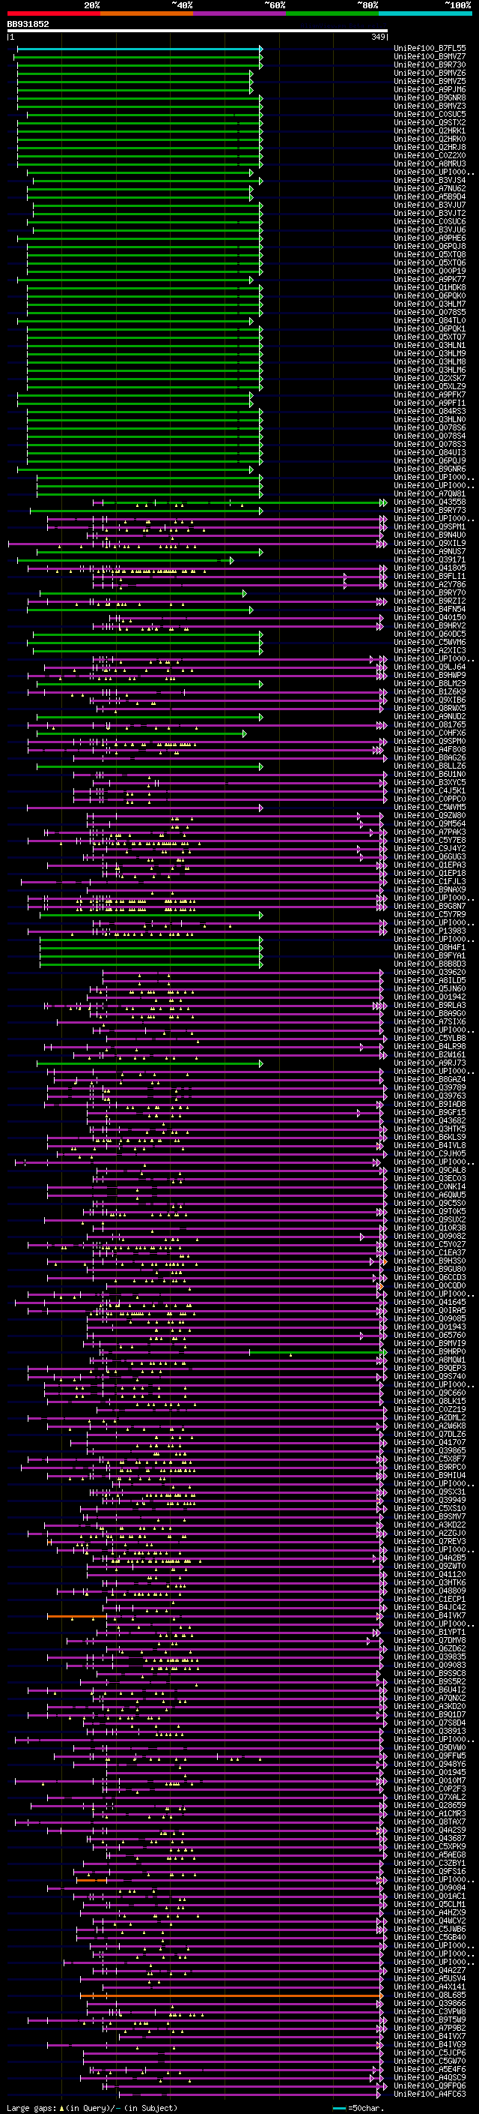The width and height of the screenshot is (479, 2114).
Task: Click hit label UniRef100_Q39171
Action: 430,559
